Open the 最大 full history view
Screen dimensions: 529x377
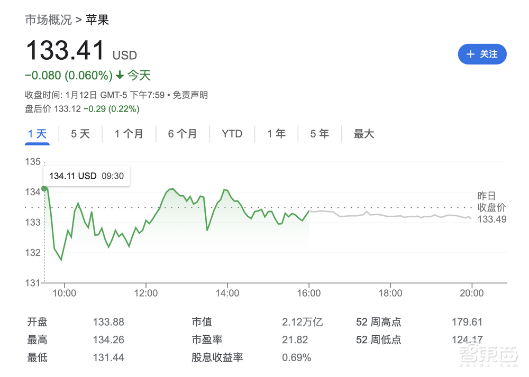[363, 134]
